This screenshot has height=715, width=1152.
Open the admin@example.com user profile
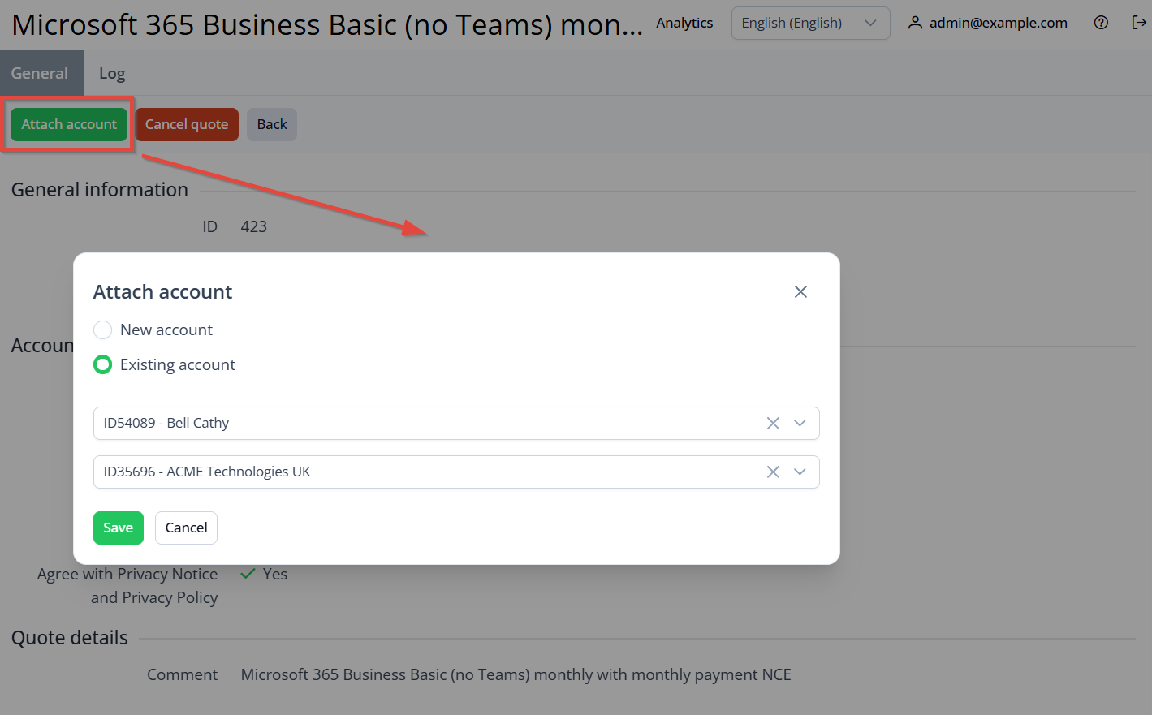click(x=988, y=23)
